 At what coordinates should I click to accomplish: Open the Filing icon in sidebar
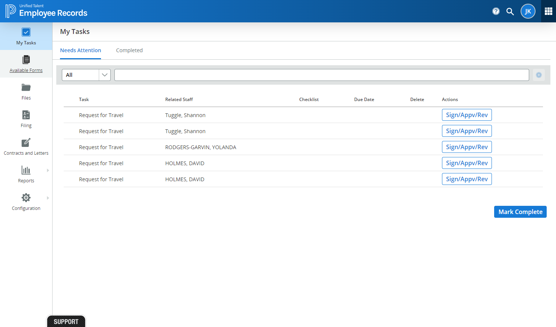tap(26, 115)
